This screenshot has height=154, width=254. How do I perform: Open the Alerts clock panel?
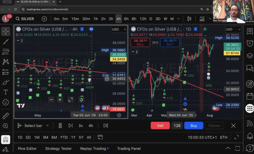tap(250, 43)
